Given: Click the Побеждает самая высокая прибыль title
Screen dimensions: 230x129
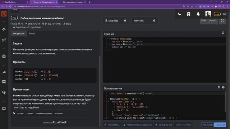Looking at the screenshot, I should pyautogui.click(x=42, y=18).
